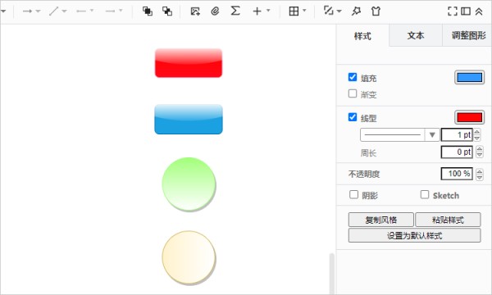Toggle fullscreen mode
This screenshot has width=492, height=295.
pyautogui.click(x=452, y=11)
